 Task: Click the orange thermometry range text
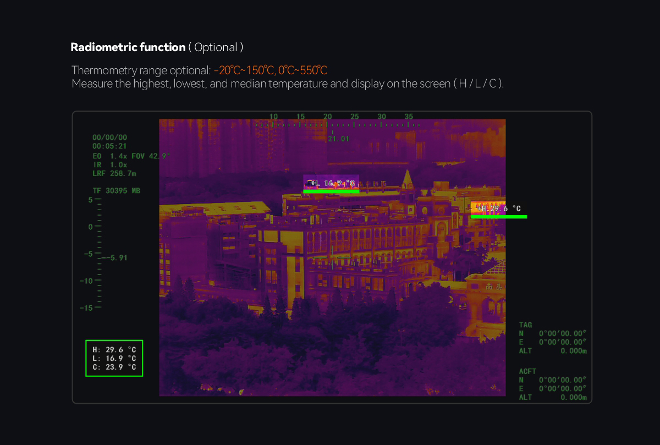[270, 70]
